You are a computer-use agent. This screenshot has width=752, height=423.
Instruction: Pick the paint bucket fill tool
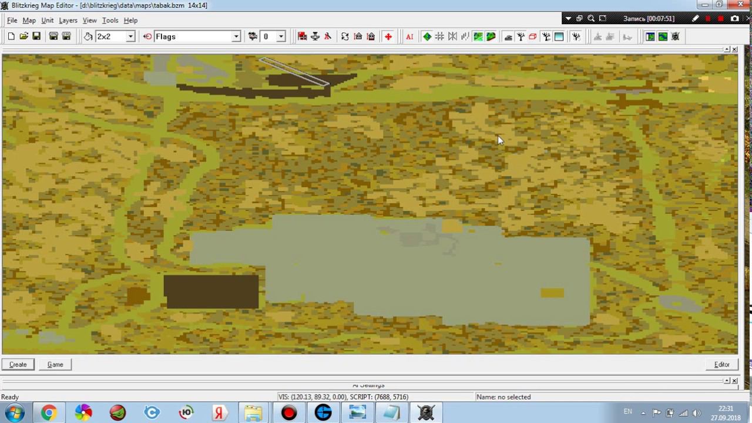tap(88, 36)
